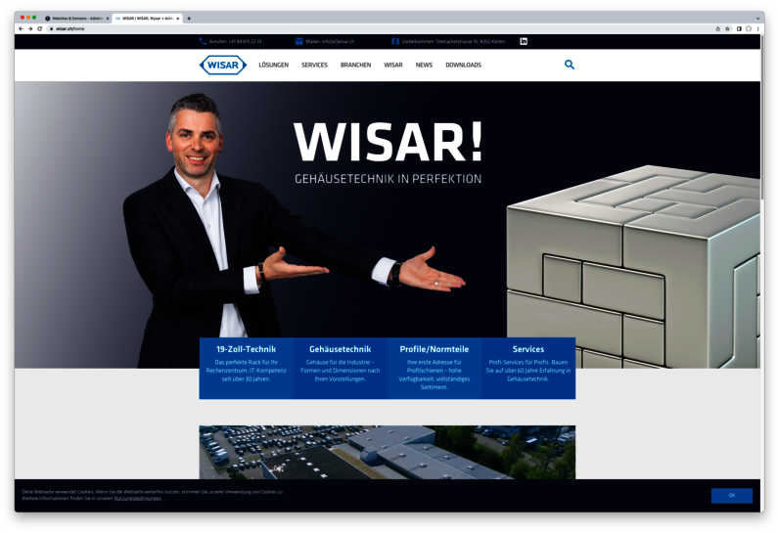Open a new browser tab with plus
The height and width of the screenshot is (534, 778).
coord(189,18)
